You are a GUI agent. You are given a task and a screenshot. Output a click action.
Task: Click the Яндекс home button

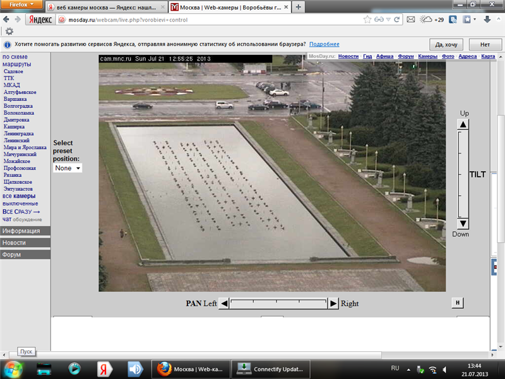click(x=40, y=20)
